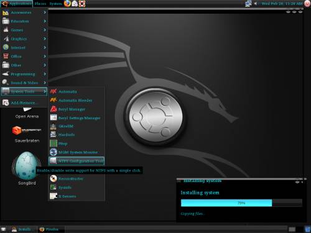The height and width of the screenshot is (233, 311).
Task: Expand Graphics submenu arrow
Action: click(x=45, y=39)
